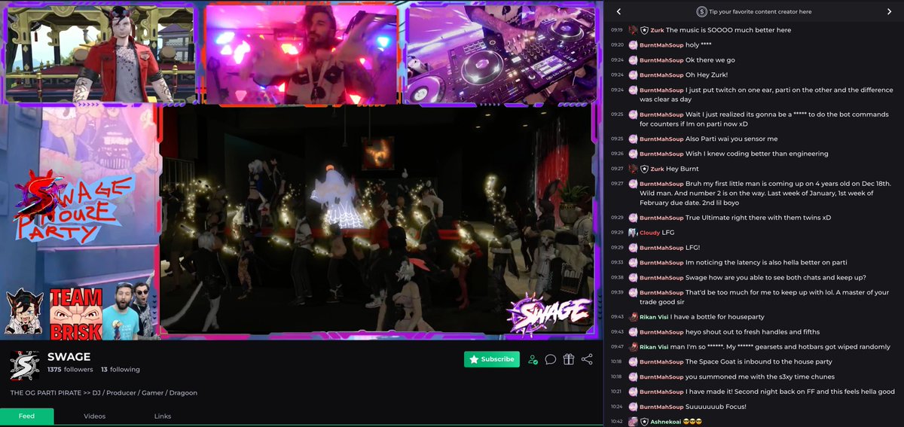Open the chat bubble icon near Subscribe
This screenshot has height=427, width=904.
coord(551,359)
